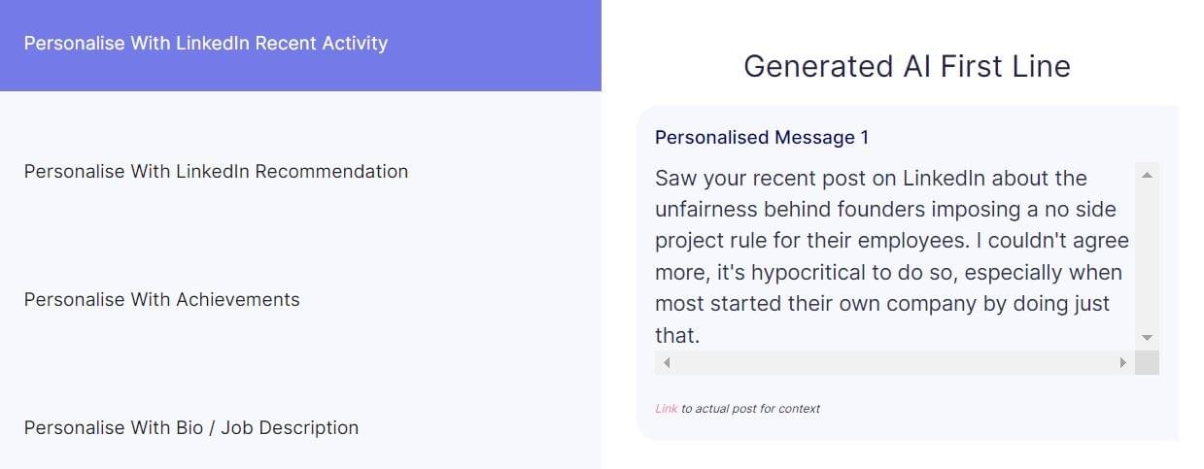This screenshot has height=469, width=1204.
Task: Click the Personalised Message 1 label
Action: (x=762, y=138)
